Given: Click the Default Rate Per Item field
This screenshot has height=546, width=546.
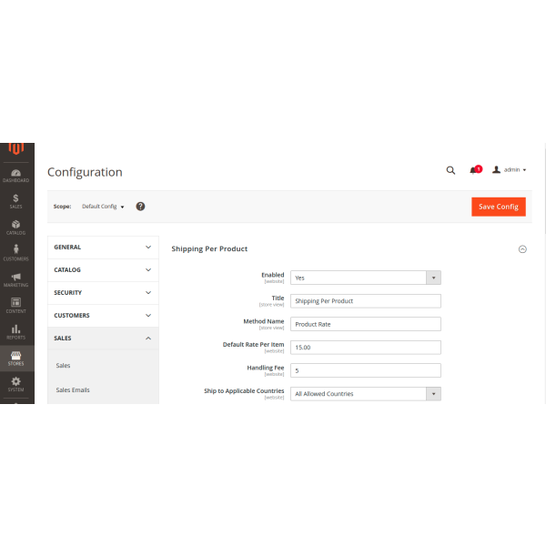Looking at the screenshot, I should tap(366, 348).
